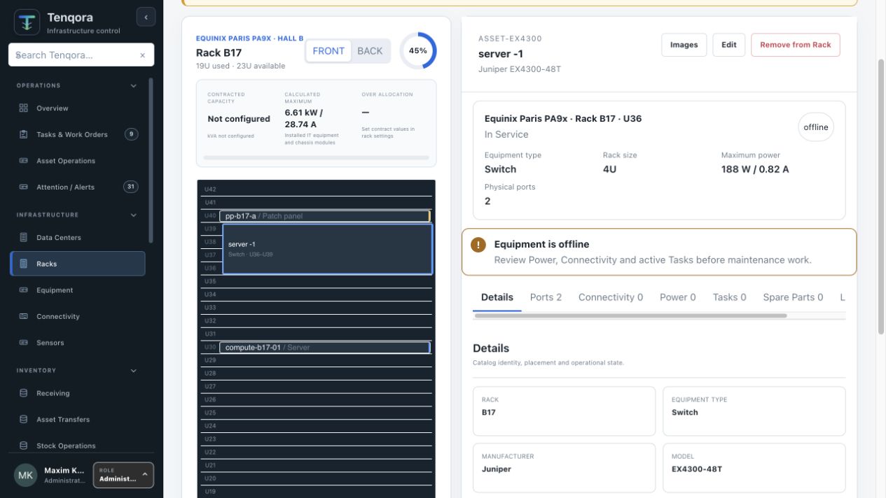Switch to the Power 0 tab
This screenshot has width=886, height=498.
[x=678, y=297]
